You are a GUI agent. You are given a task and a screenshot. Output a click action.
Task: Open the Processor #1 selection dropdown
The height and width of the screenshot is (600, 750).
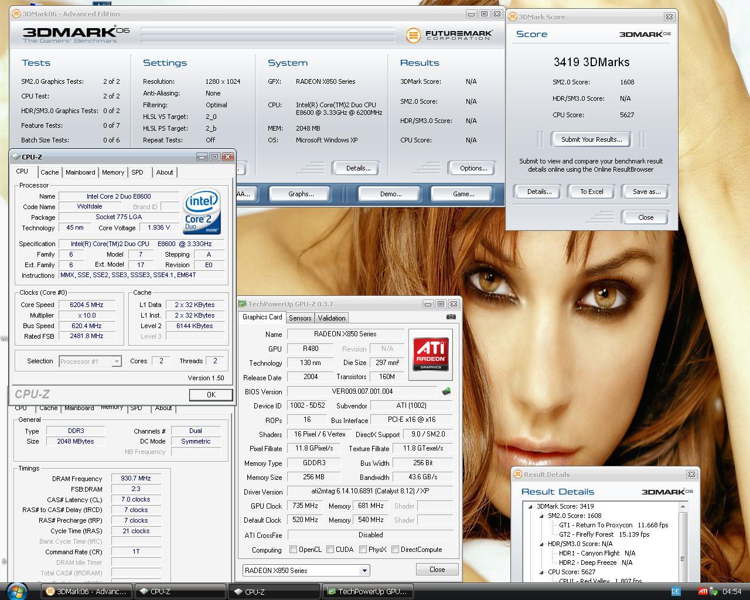(x=117, y=362)
